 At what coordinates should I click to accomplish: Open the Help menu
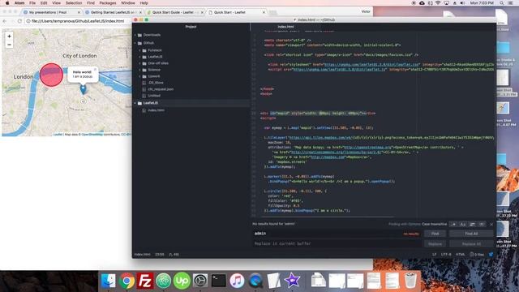click(x=144, y=3)
